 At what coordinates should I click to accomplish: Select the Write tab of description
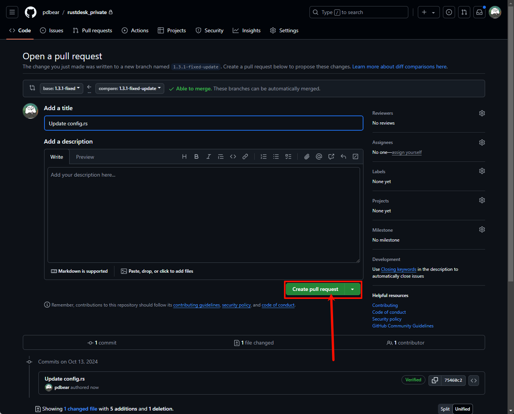coord(57,157)
